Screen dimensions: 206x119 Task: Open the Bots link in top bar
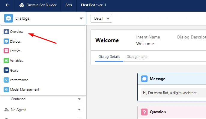coord(69,5)
